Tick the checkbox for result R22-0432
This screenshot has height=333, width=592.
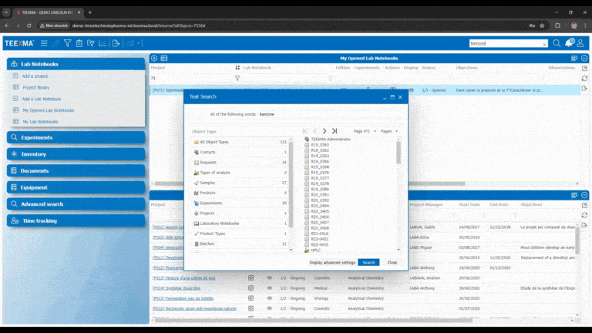pos(307,239)
